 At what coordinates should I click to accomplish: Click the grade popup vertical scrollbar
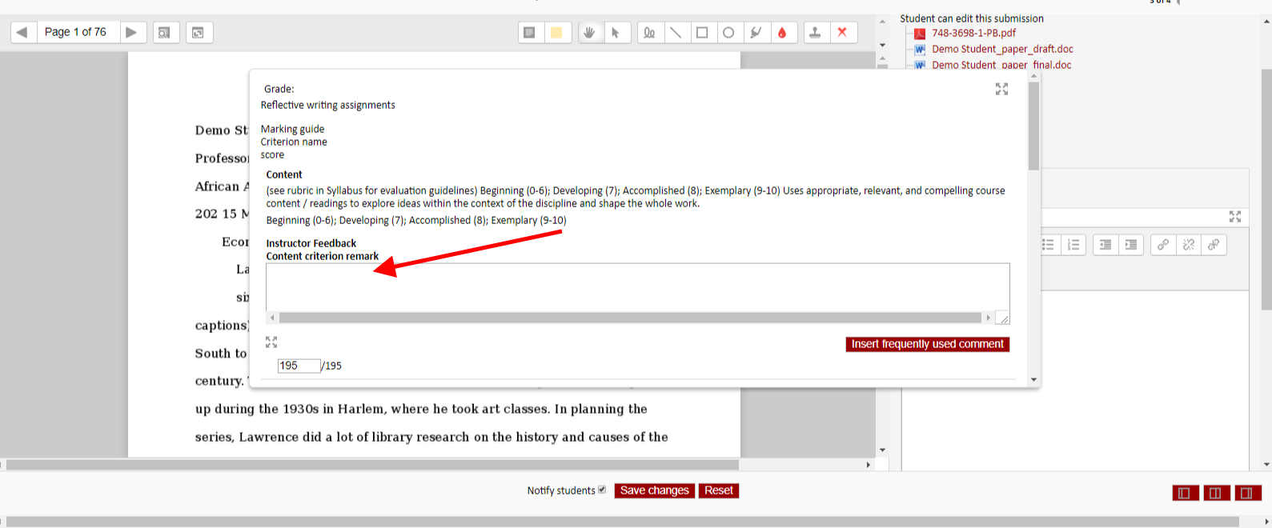coord(1033,126)
